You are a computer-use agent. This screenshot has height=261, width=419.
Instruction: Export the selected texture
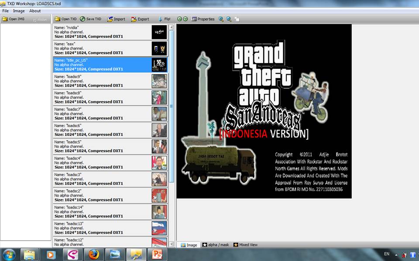point(140,19)
